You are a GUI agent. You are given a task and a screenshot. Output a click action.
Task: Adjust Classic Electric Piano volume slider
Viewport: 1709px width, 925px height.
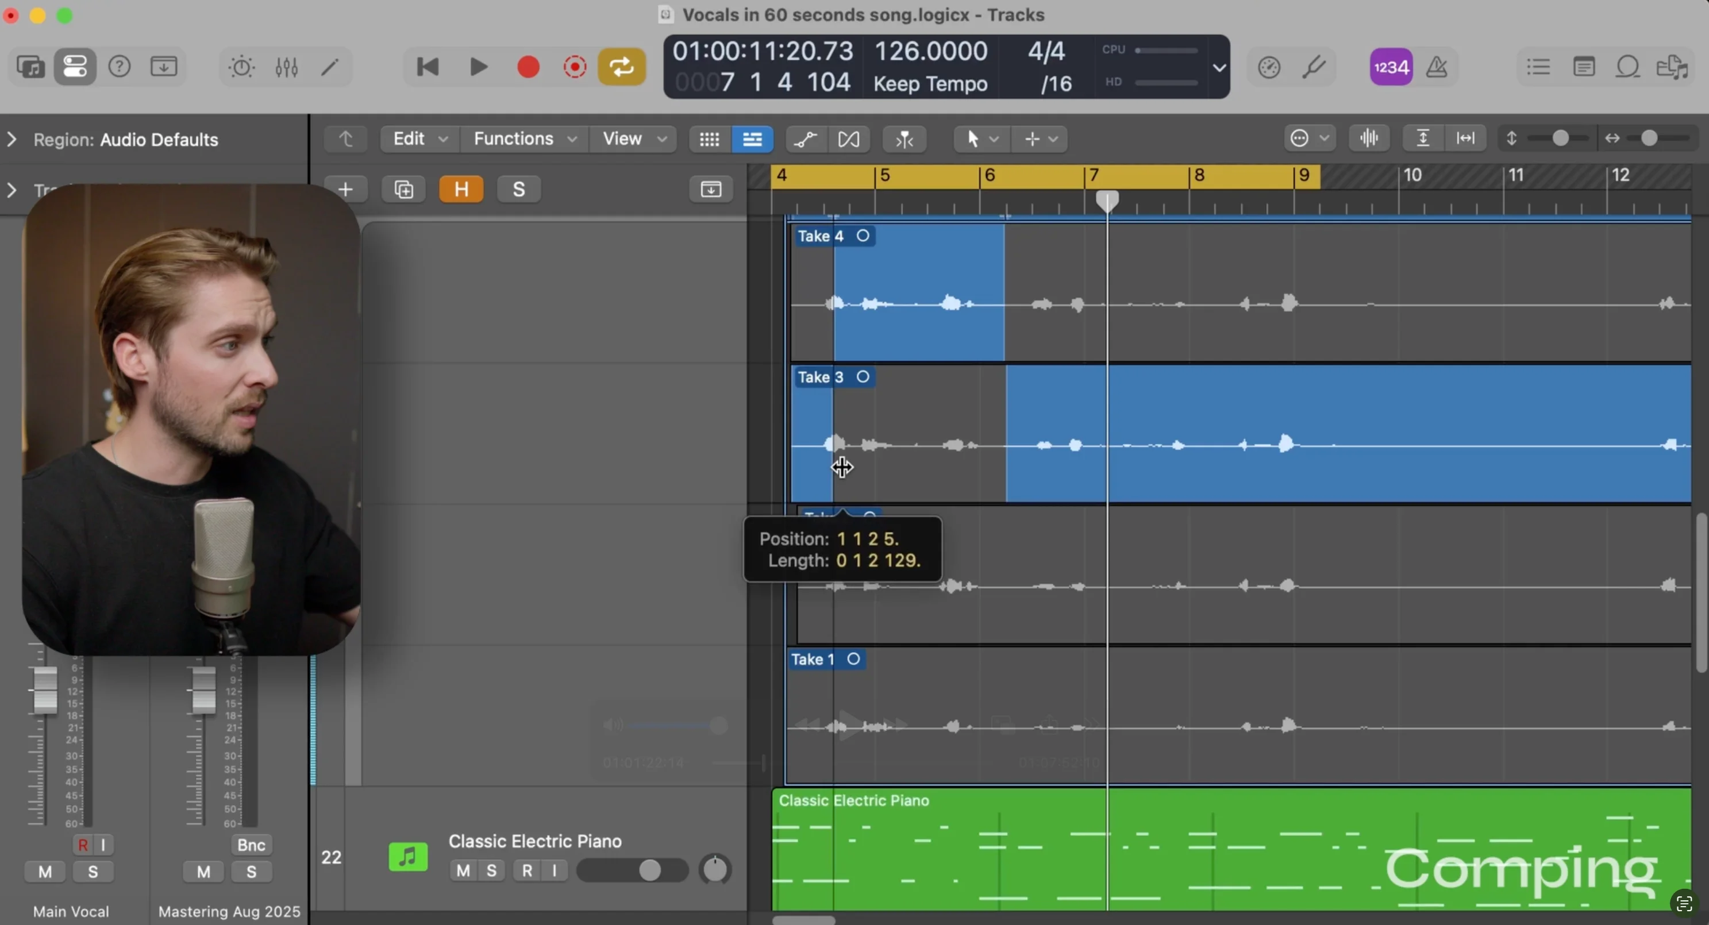(x=649, y=870)
